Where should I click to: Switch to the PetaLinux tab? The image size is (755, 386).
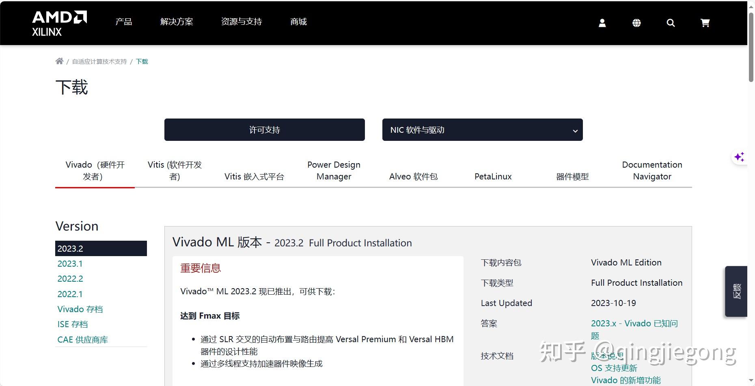pyautogui.click(x=492, y=176)
